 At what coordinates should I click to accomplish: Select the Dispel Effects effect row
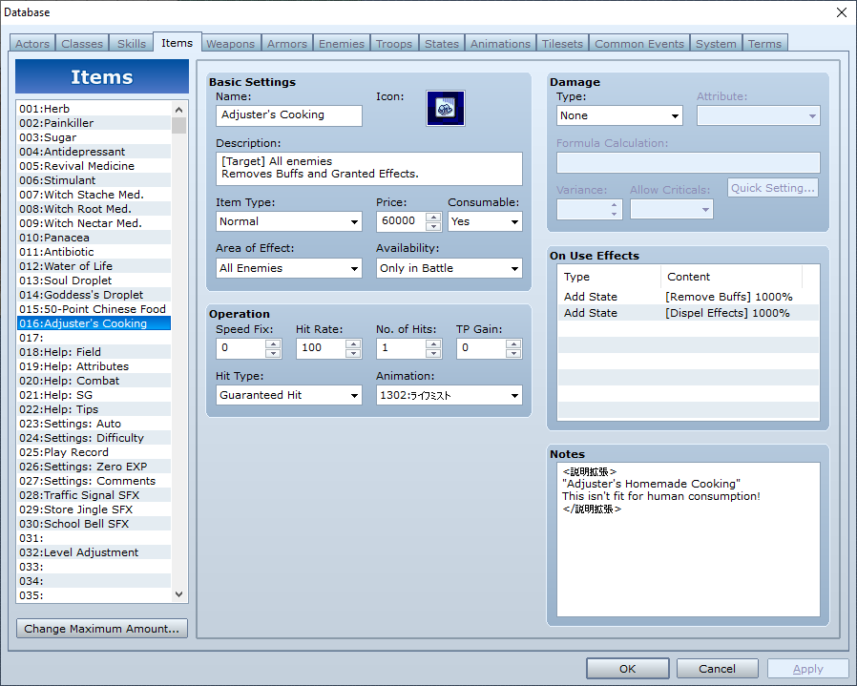point(687,313)
